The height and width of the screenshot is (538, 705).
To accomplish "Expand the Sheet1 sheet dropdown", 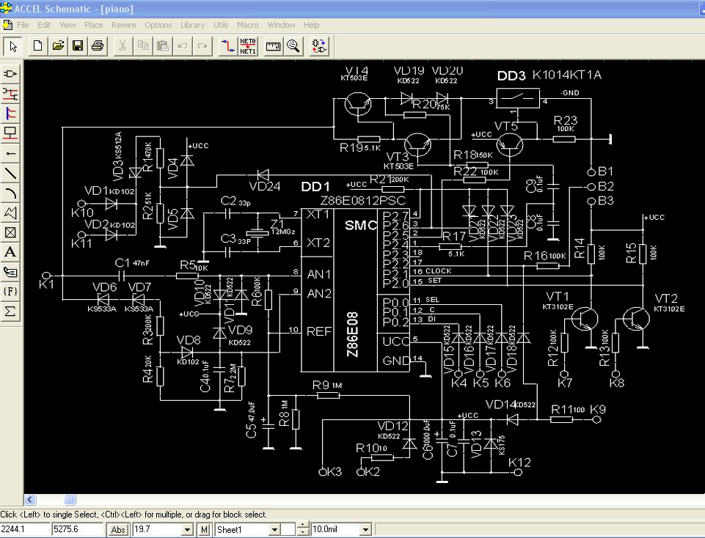I will [274, 529].
